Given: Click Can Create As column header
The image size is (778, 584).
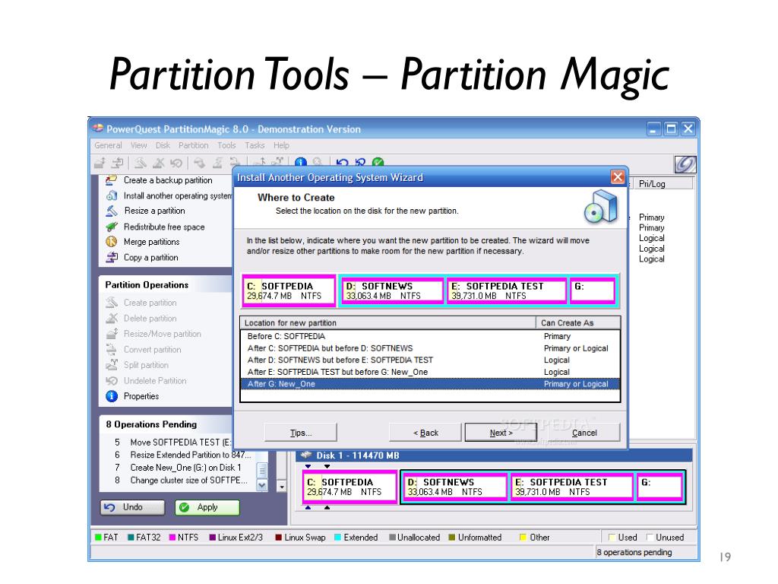Looking at the screenshot, I should coord(578,322).
